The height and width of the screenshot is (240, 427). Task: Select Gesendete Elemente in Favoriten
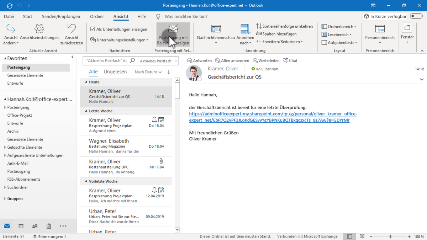[x=25, y=75]
